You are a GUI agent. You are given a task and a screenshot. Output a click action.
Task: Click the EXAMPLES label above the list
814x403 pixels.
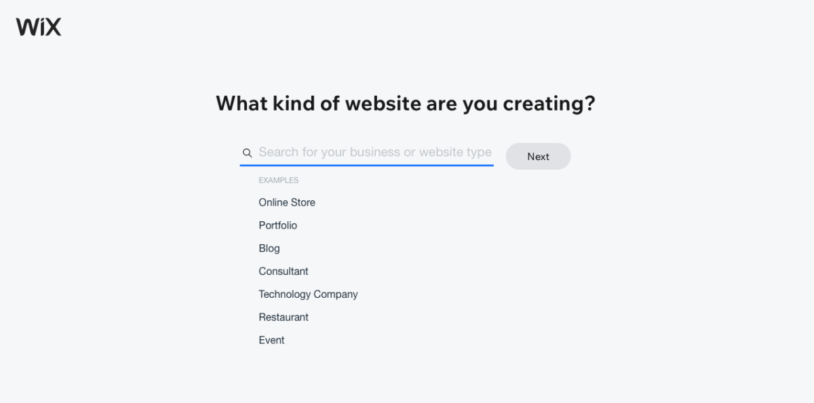(x=279, y=180)
